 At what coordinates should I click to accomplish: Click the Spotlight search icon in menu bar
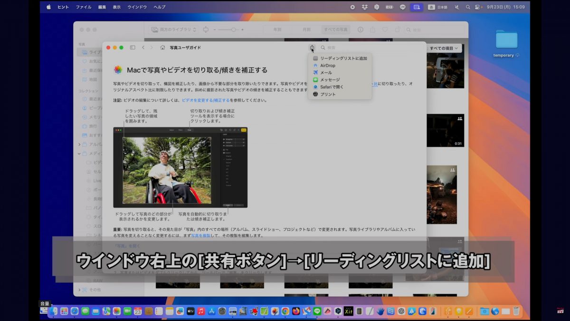pos(468,7)
